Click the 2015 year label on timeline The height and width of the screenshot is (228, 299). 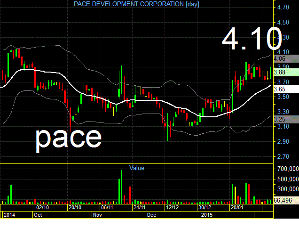(x=207, y=215)
